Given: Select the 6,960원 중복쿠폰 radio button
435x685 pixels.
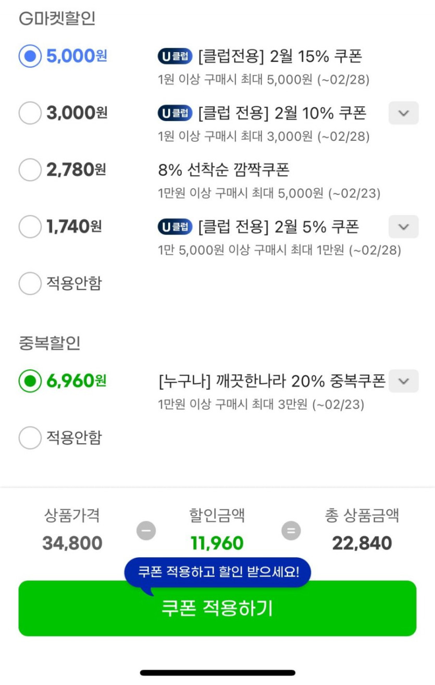Looking at the screenshot, I should [30, 381].
